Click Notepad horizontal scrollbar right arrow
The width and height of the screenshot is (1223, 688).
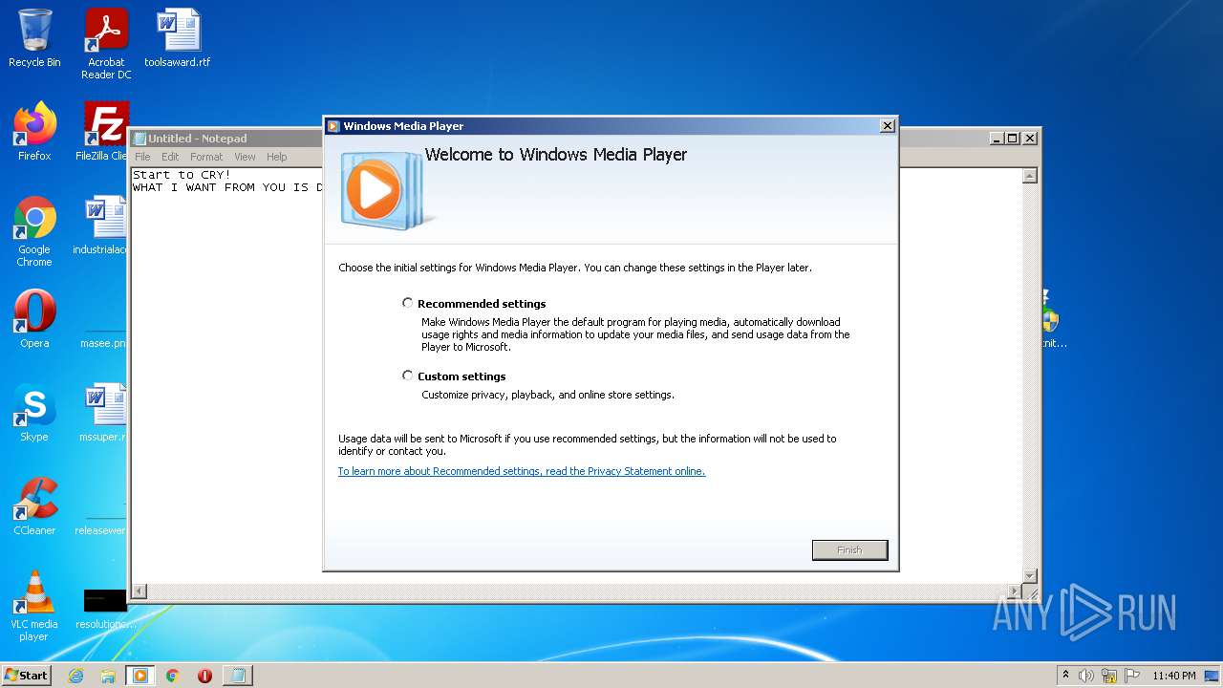click(x=1015, y=591)
